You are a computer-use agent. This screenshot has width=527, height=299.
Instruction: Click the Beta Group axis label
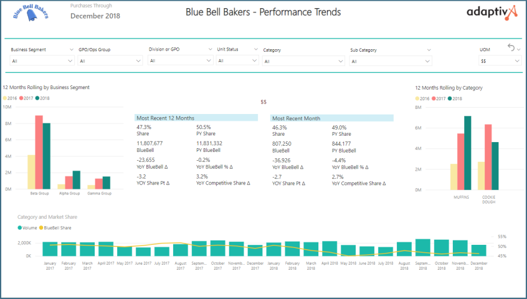[39, 194]
